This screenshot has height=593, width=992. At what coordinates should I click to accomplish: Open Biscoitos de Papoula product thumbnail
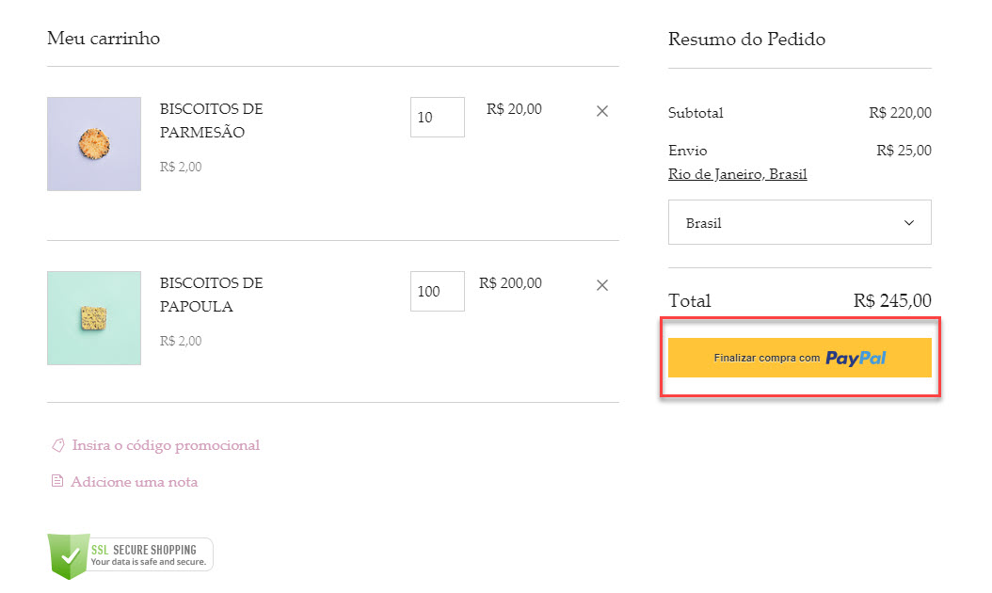[94, 318]
